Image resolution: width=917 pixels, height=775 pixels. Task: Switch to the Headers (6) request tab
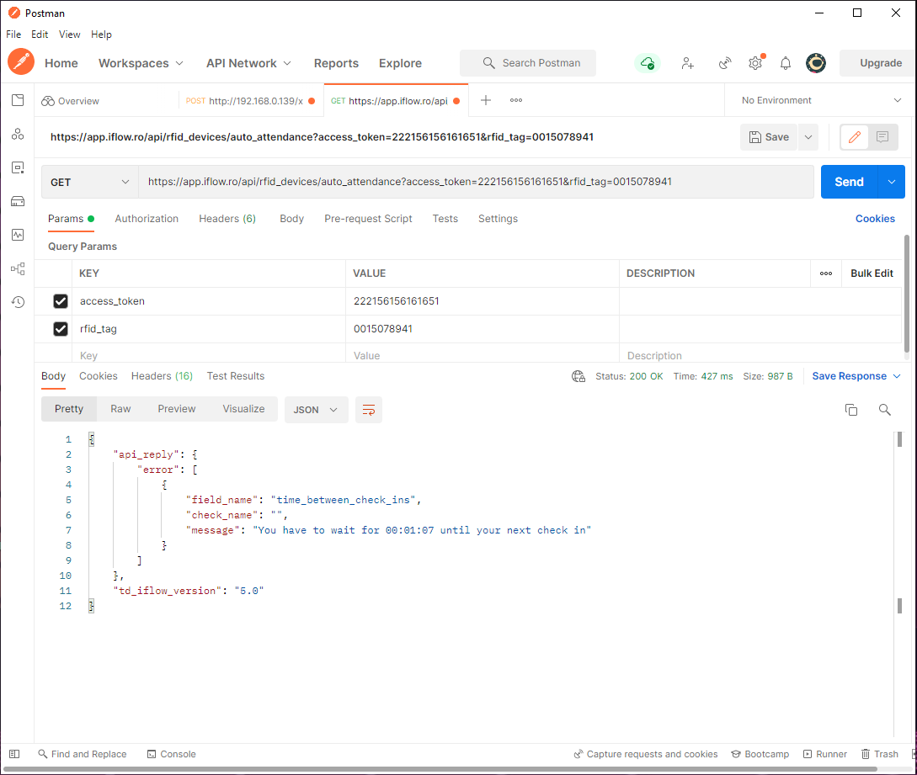[x=227, y=219]
